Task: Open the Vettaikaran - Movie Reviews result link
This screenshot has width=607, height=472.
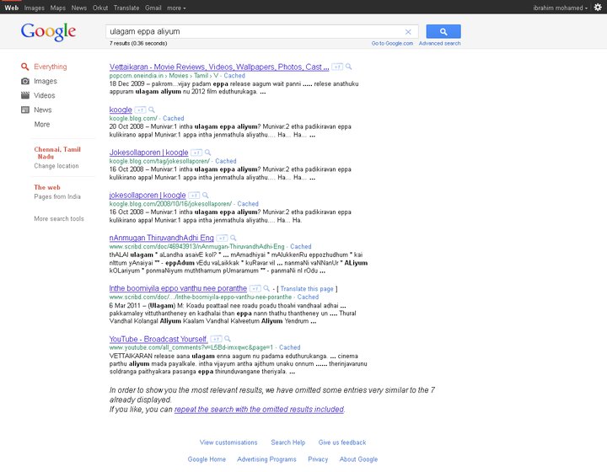Action: click(x=219, y=67)
